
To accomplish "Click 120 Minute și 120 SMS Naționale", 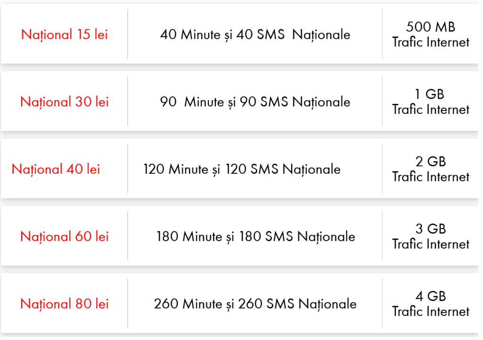I will click(242, 169).
